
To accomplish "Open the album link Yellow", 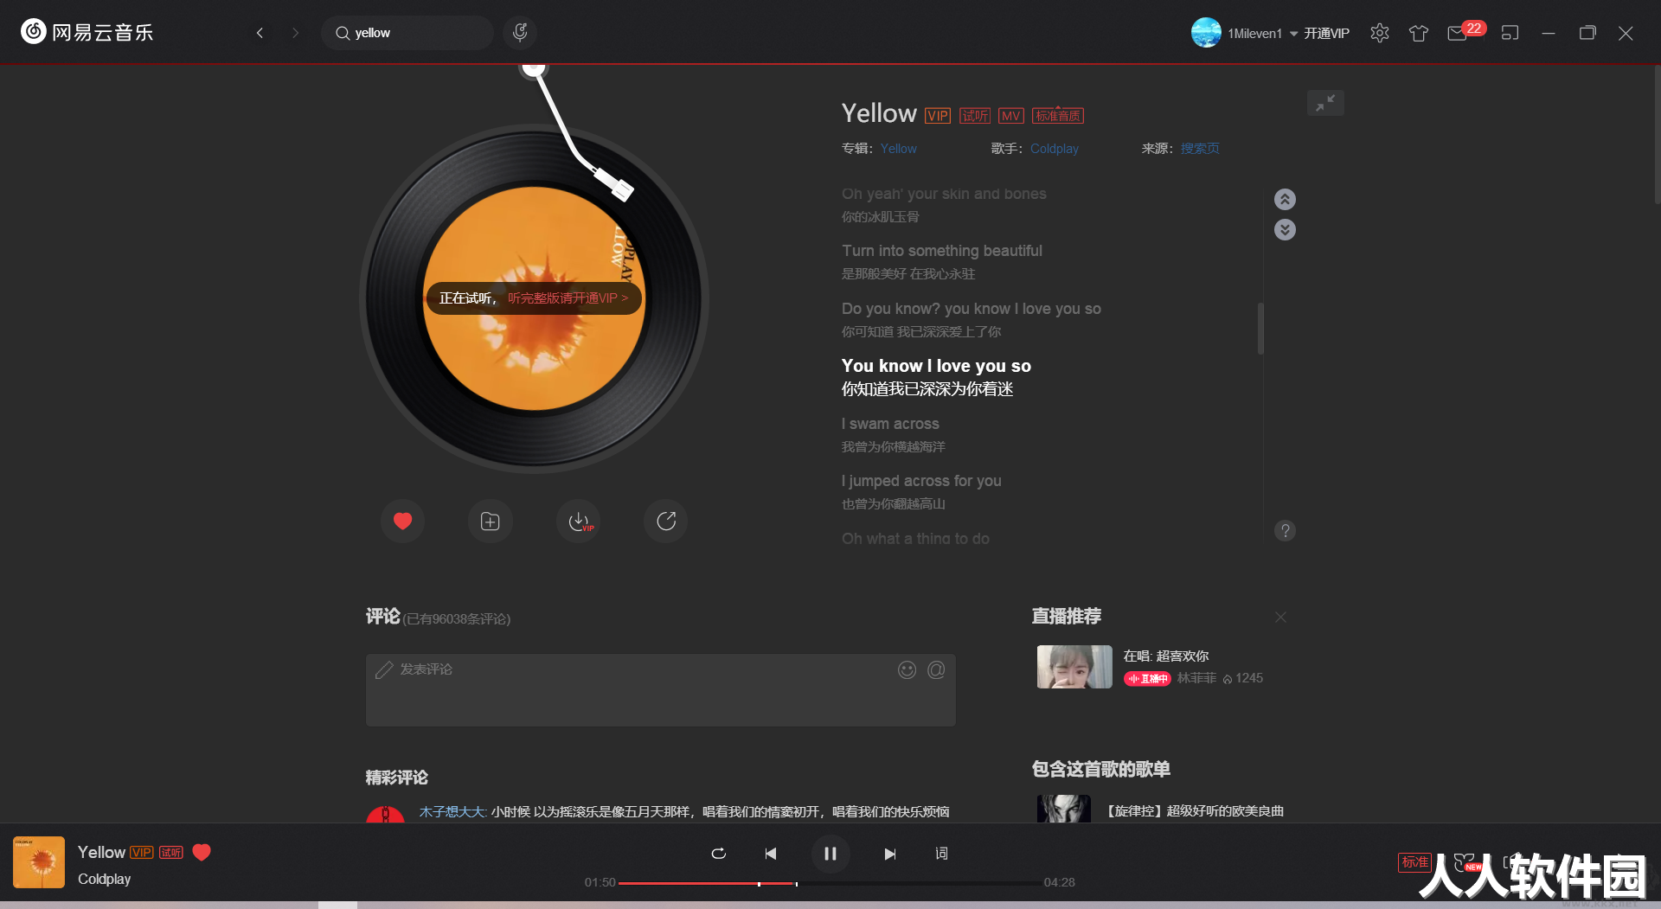I will [x=898, y=149].
